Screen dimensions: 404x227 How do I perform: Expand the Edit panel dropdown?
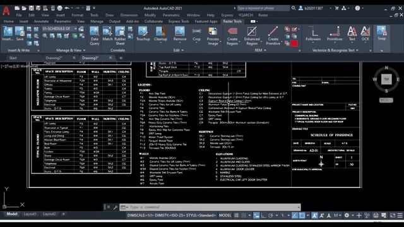pos(178,50)
